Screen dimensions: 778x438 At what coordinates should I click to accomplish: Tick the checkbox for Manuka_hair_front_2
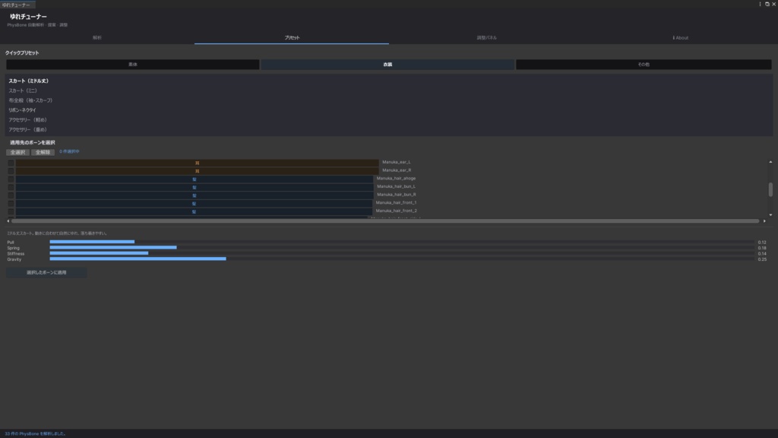click(11, 211)
